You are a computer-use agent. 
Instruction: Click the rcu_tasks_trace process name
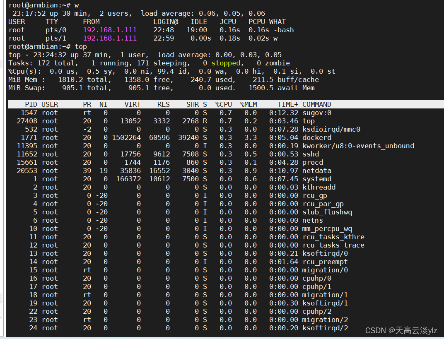point(333,245)
